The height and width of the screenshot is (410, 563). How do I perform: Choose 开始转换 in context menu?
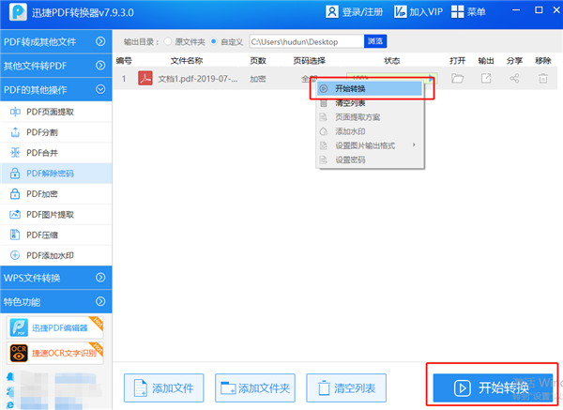click(370, 89)
